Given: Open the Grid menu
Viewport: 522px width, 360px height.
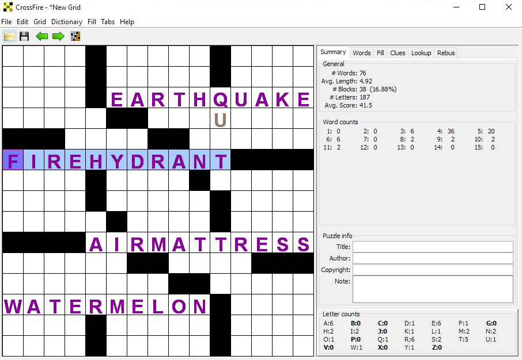Looking at the screenshot, I should [40, 22].
